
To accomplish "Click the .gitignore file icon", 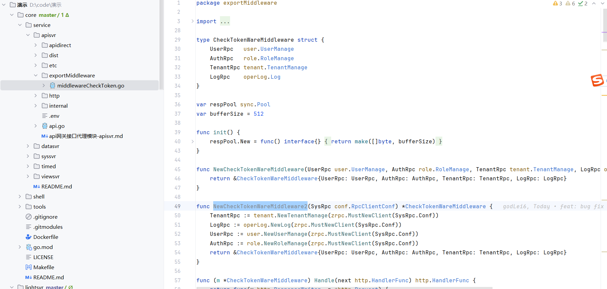I will tap(29, 217).
